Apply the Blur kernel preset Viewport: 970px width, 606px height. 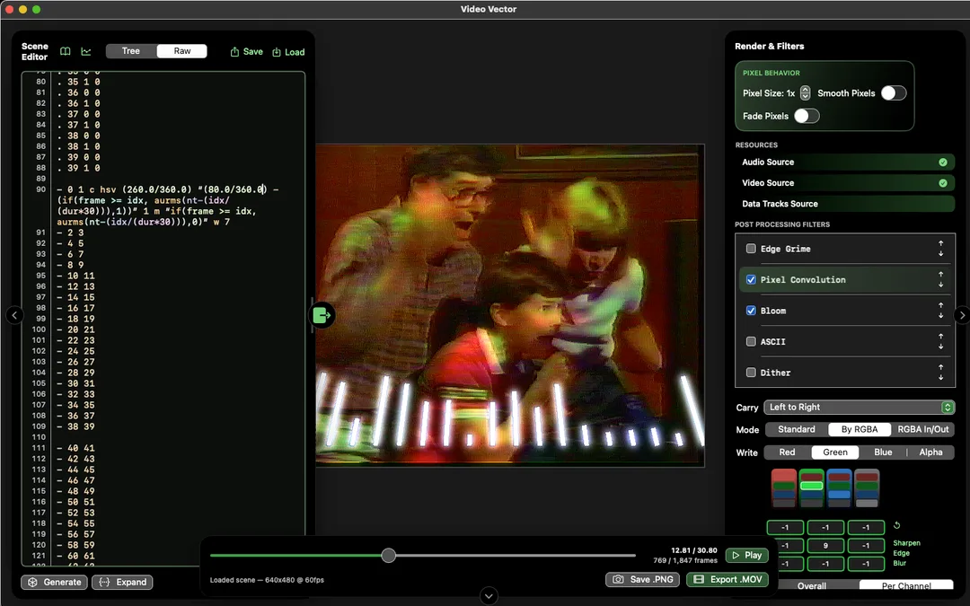coord(899,563)
